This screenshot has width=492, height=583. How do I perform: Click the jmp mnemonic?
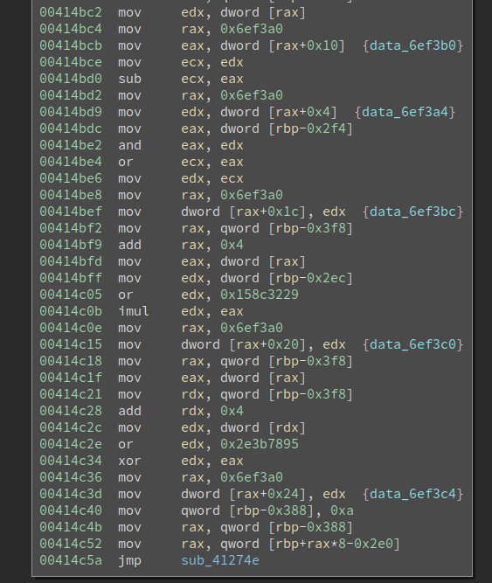coord(129,560)
